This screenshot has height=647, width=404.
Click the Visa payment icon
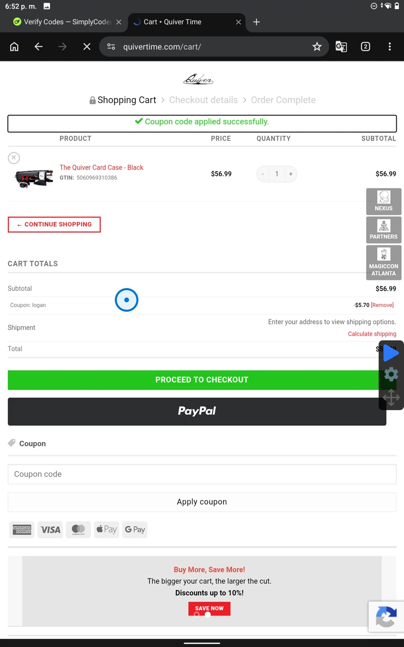click(50, 529)
